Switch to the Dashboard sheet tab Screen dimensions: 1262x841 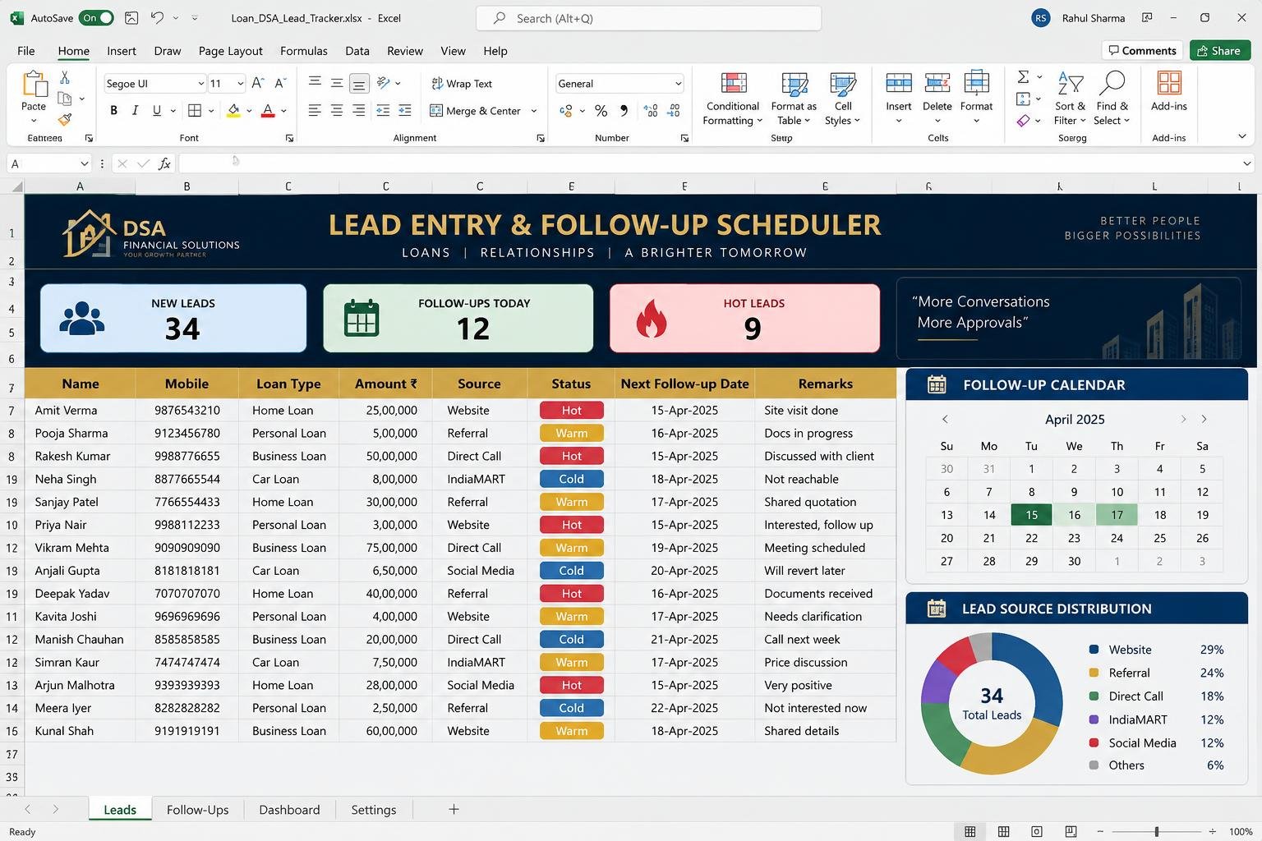[289, 810]
